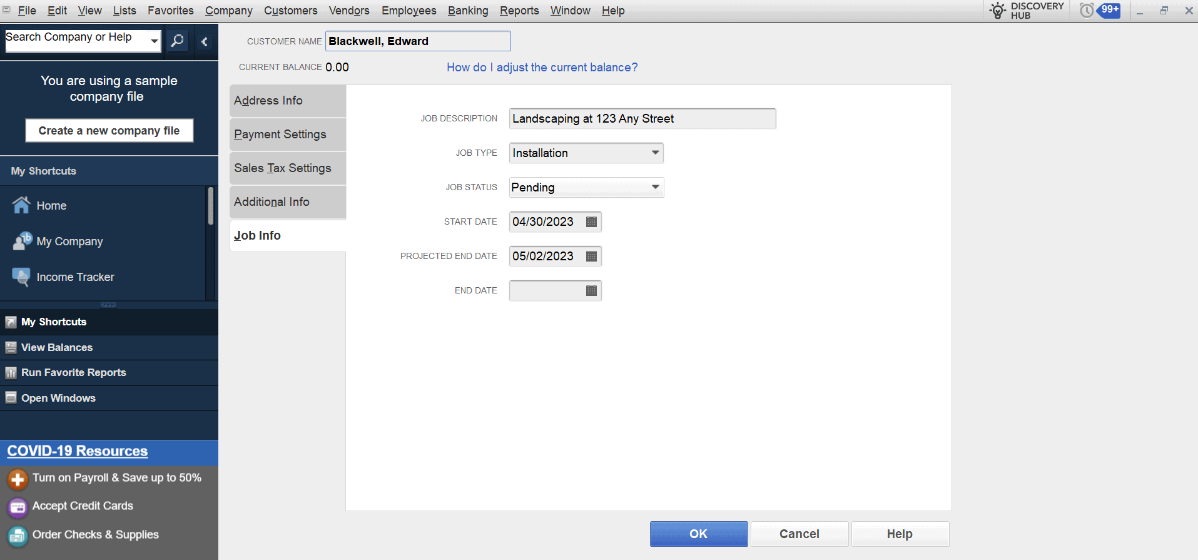Open the View menu
1198x560 pixels.
click(x=89, y=11)
